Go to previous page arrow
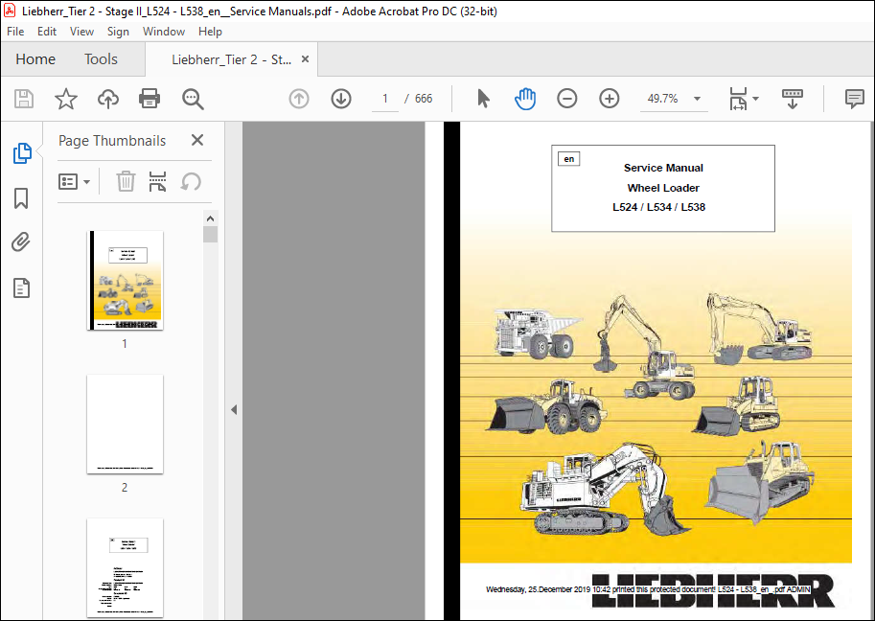This screenshot has height=621, width=875. [x=299, y=99]
